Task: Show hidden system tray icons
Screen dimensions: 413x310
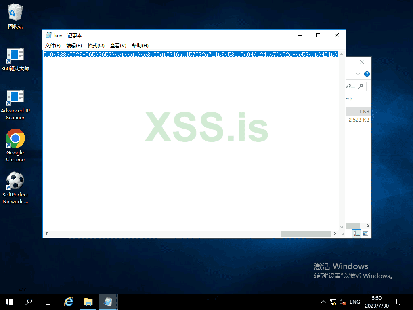Action: [323, 302]
